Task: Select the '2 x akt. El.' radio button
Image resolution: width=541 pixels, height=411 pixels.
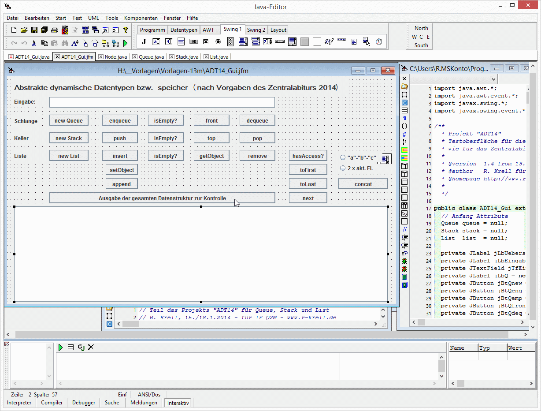Action: [343, 168]
